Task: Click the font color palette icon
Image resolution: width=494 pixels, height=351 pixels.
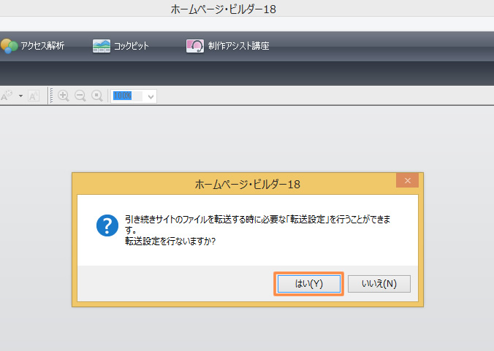Action: coord(7,96)
